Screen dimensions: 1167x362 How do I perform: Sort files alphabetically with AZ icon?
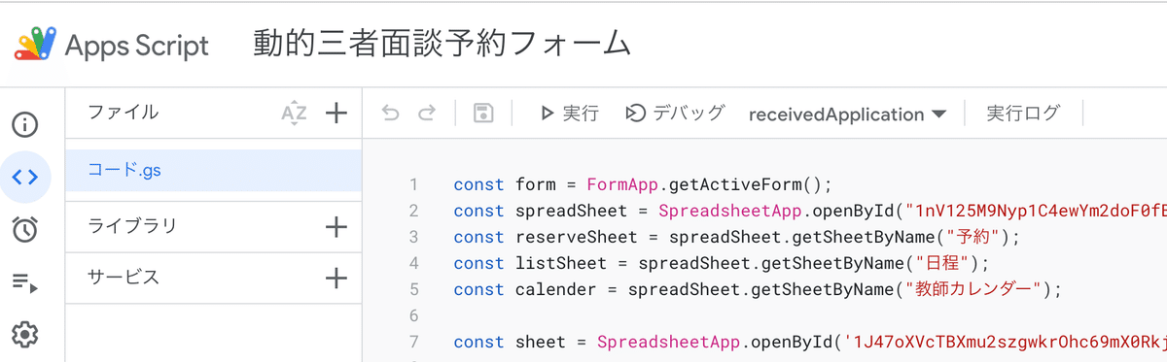click(x=293, y=113)
